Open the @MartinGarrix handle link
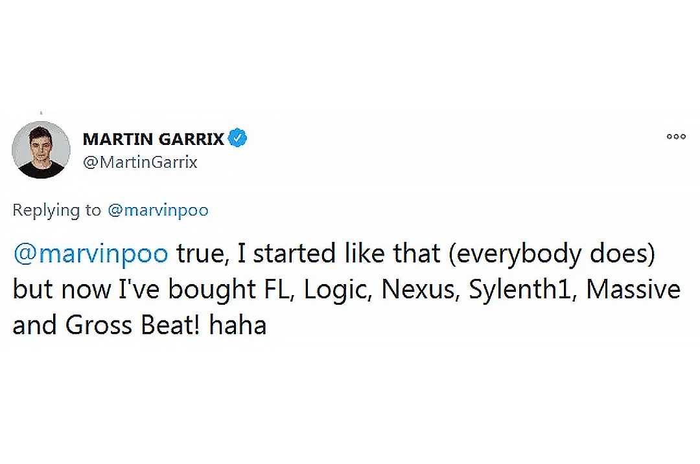 point(140,162)
